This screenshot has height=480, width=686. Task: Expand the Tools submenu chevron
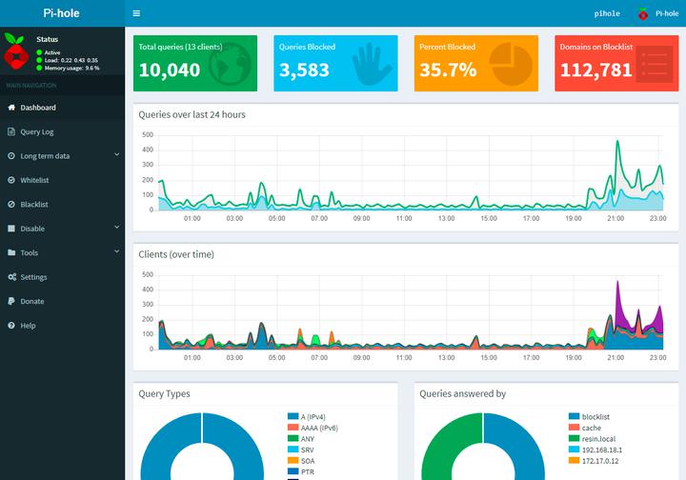117,251
